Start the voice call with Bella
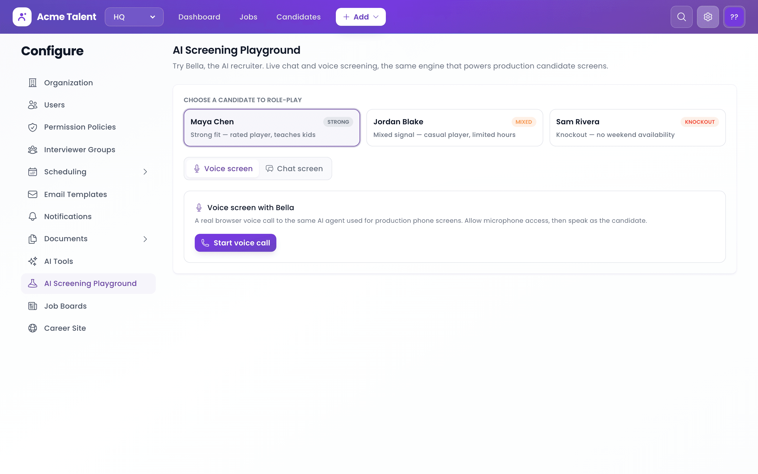Viewport: 758px width, 474px height. (236, 243)
